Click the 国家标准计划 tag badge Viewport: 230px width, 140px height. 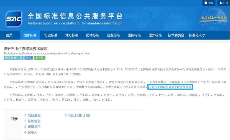click(x=13, y=58)
